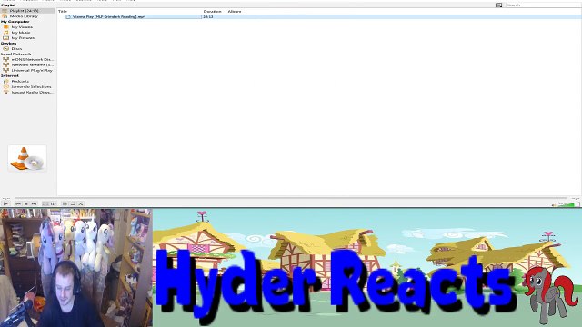
Task: Click the Local Network section header
Action: [x=16, y=54]
